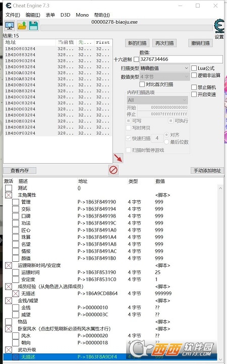227x364 pixels.
Task: Toggle the 卧室风水 script checkbox
Action: 9,329
